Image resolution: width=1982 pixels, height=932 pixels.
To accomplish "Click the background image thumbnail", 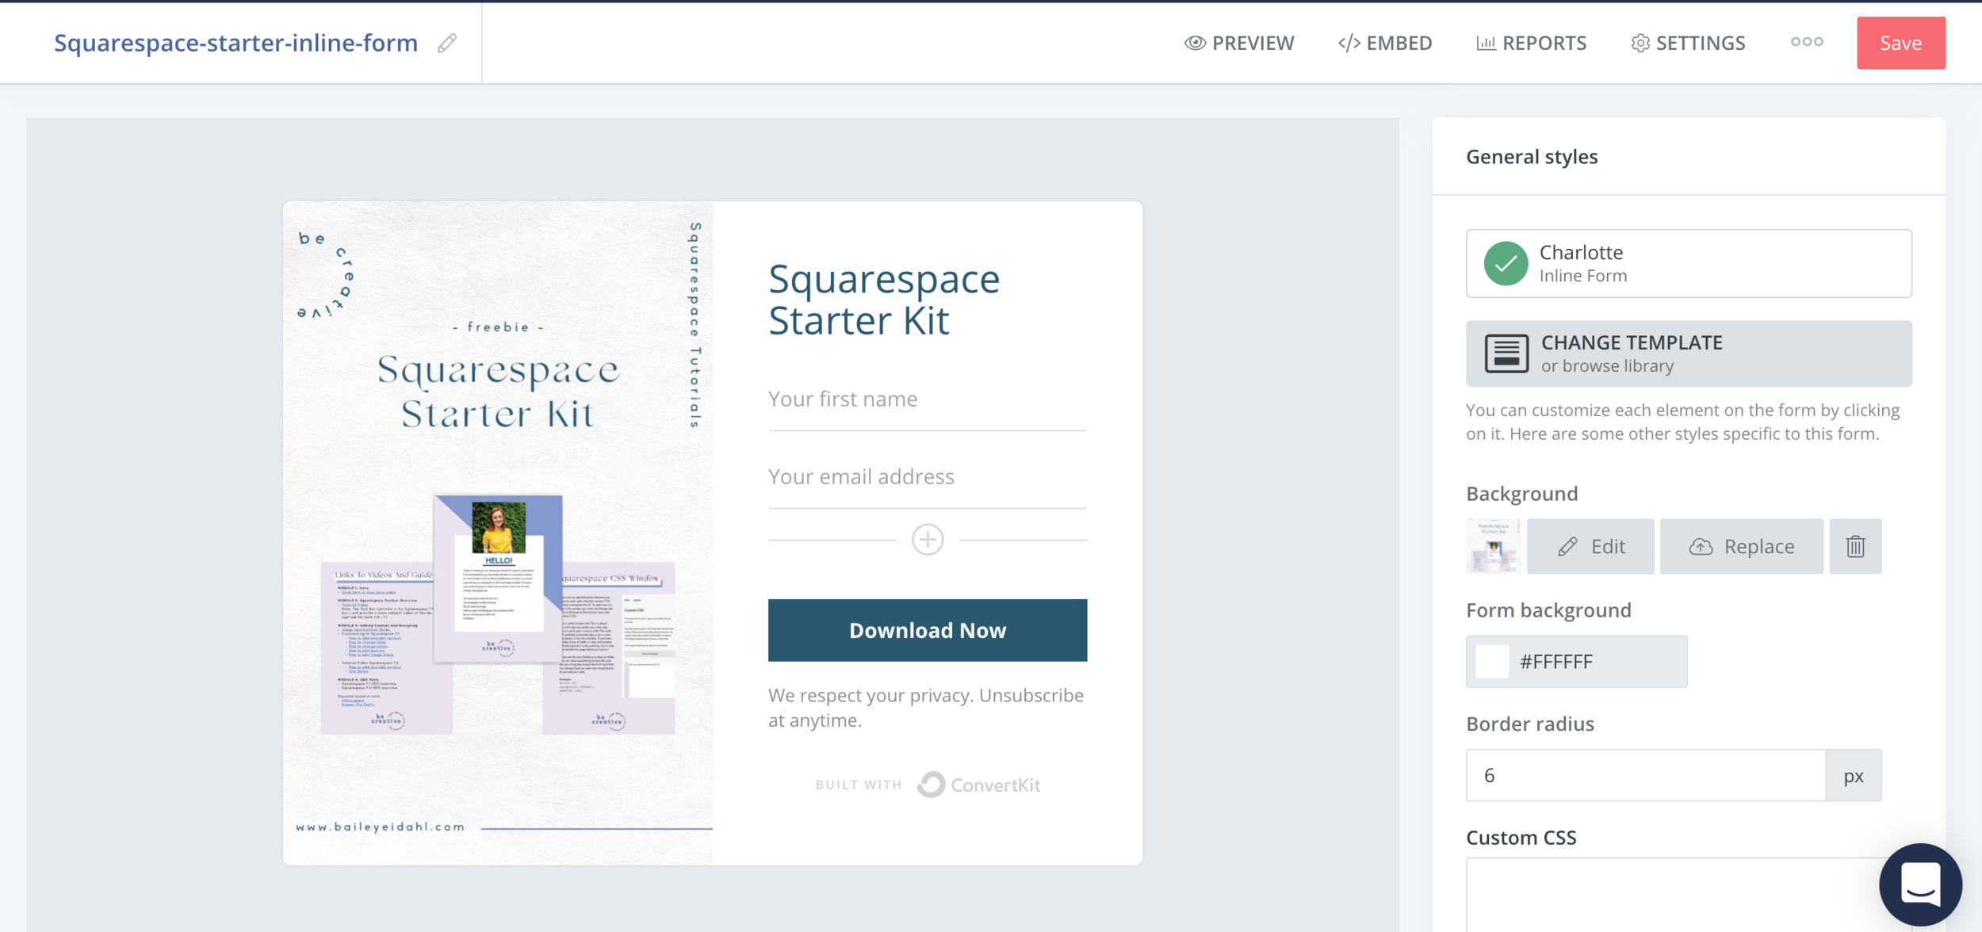I will click(x=1494, y=546).
